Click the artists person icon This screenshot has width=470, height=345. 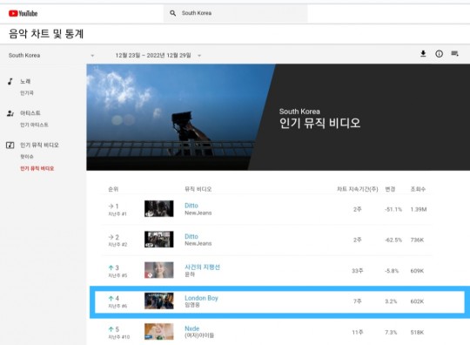pyautogui.click(x=10, y=113)
